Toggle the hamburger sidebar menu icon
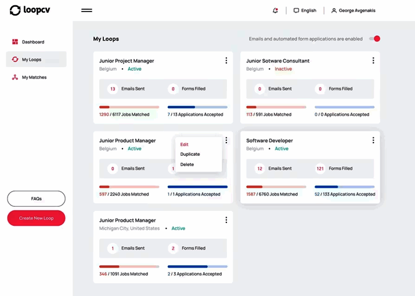The image size is (415, 296). [x=86, y=10]
